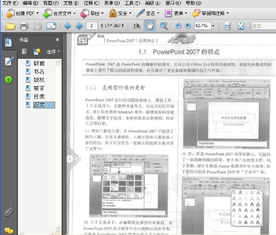
Task: Click the fit page icon
Action: 241,26
